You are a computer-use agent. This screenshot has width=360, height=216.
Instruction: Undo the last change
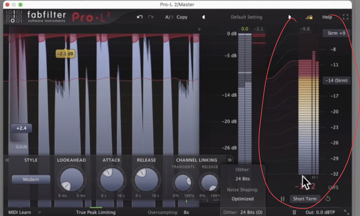(x=139, y=17)
